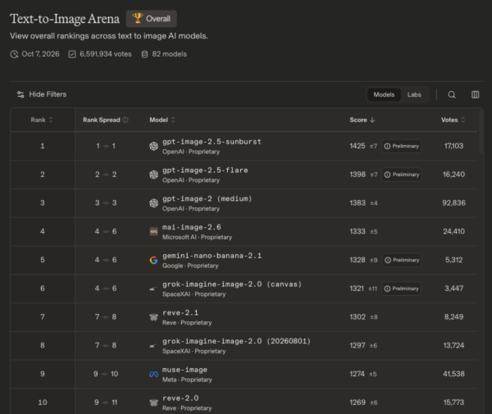The width and height of the screenshot is (492, 414).
Task: Open the reve-2.1 model link
Action: pos(180,312)
